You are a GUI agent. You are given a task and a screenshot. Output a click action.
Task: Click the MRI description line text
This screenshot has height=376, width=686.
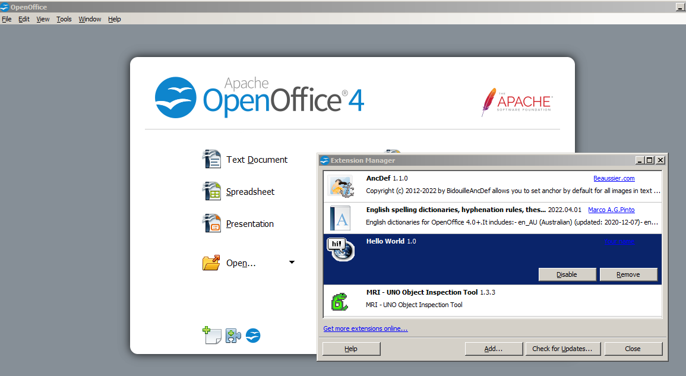414,305
